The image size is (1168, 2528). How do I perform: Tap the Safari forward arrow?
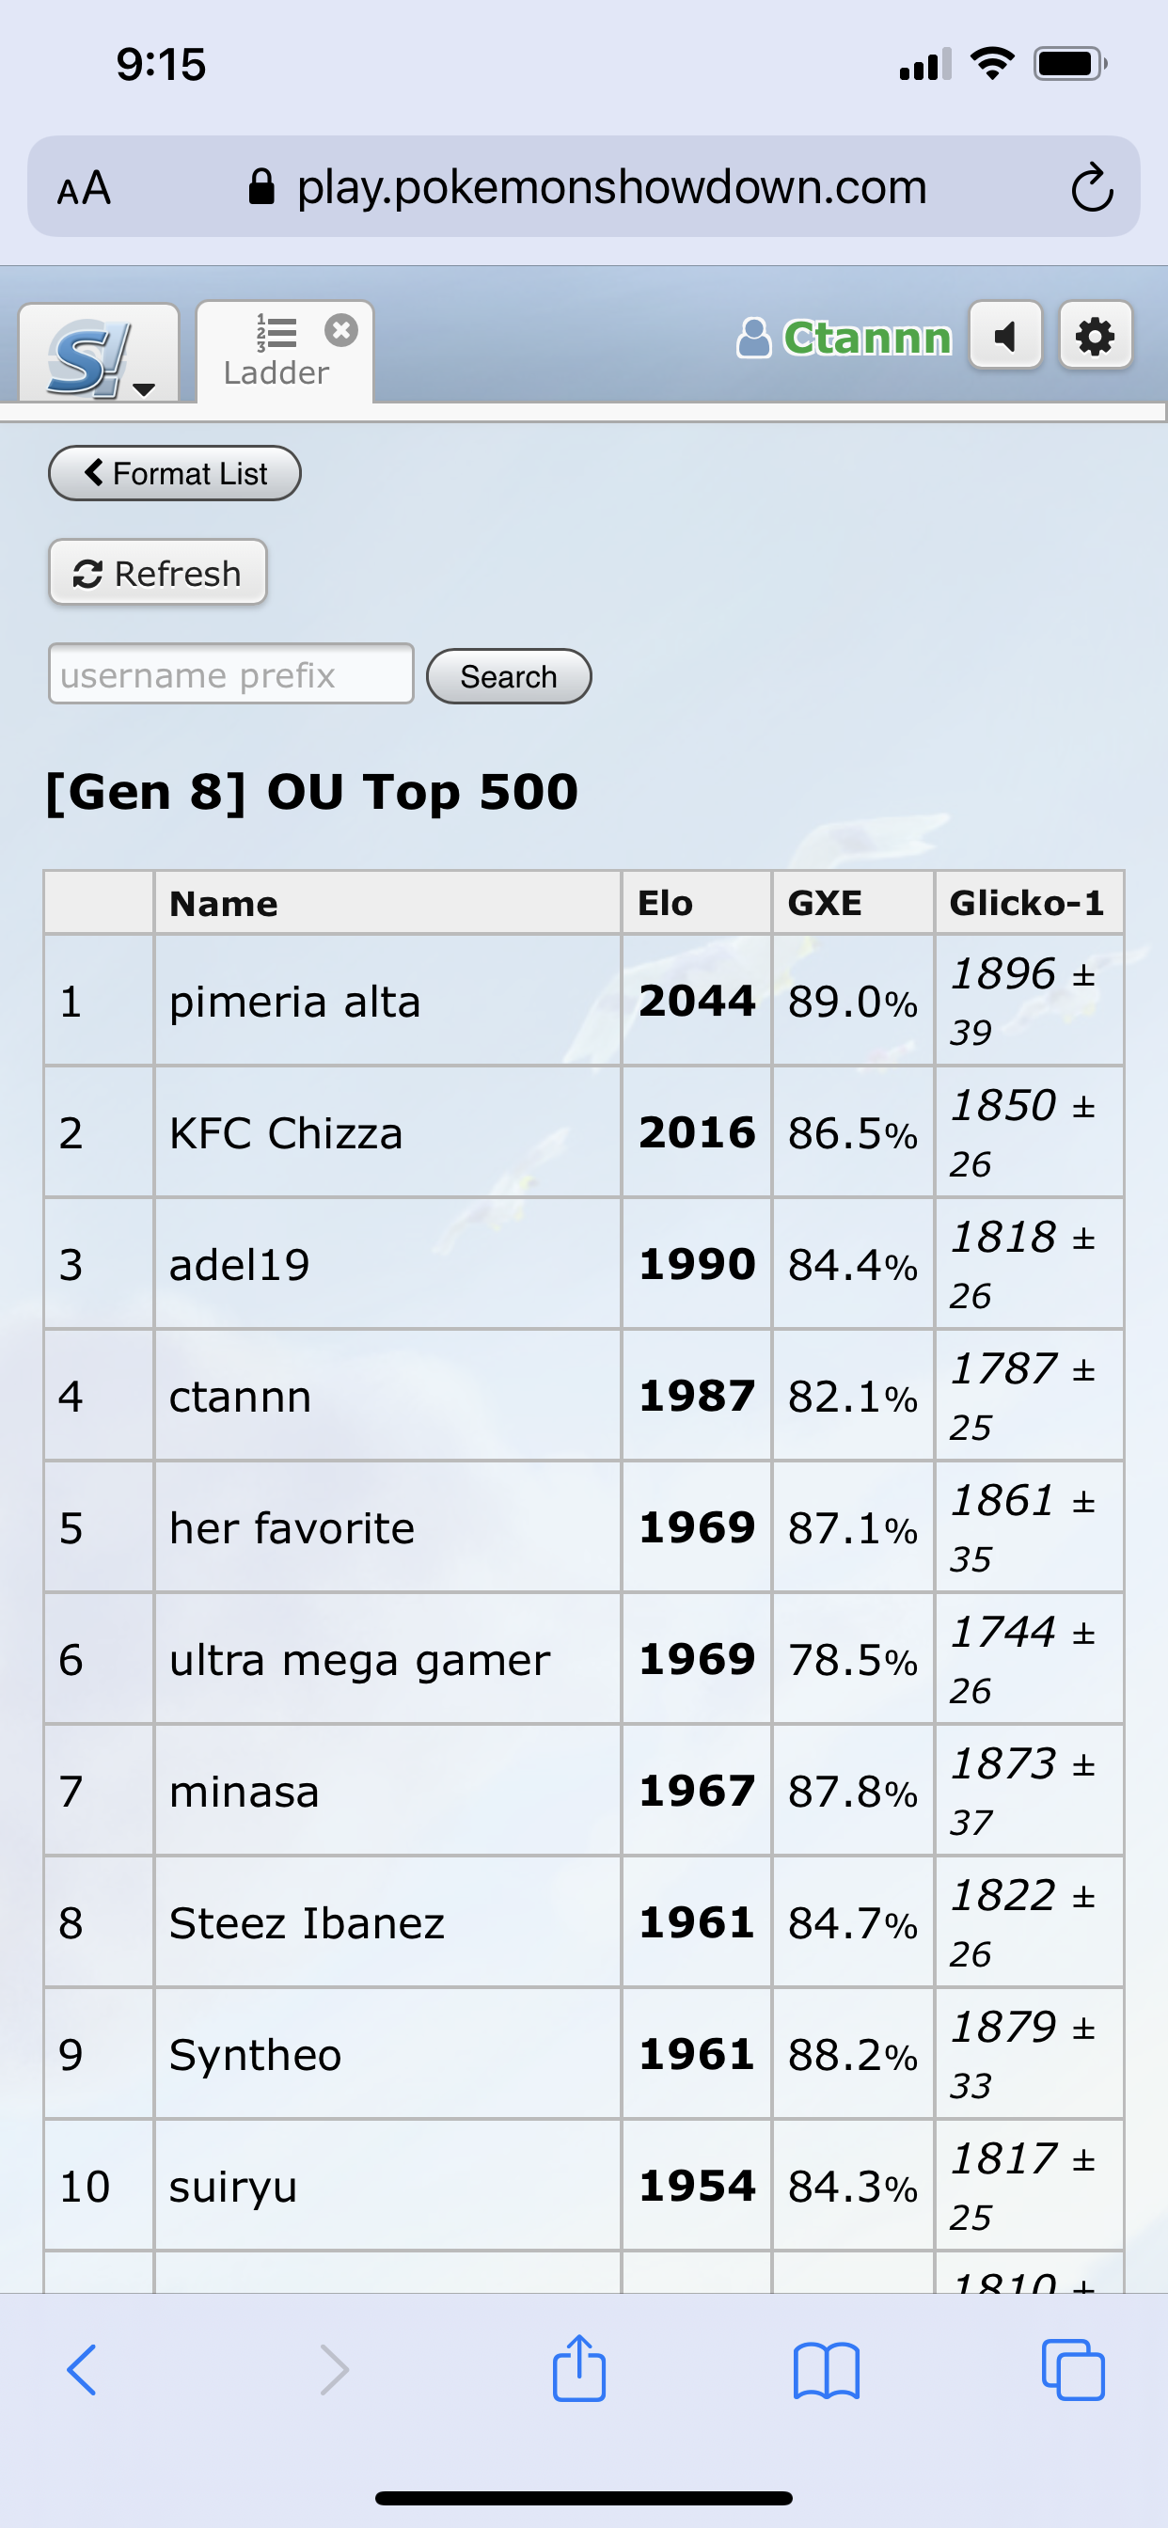pyautogui.click(x=334, y=2370)
